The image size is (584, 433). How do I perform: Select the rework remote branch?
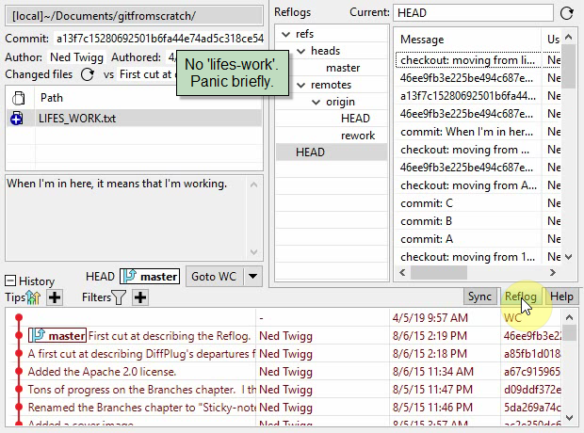coord(357,136)
